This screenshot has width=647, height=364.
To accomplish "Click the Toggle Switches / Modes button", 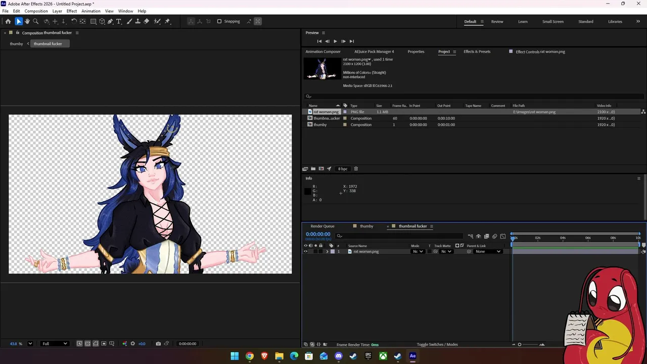I will tap(437, 344).
